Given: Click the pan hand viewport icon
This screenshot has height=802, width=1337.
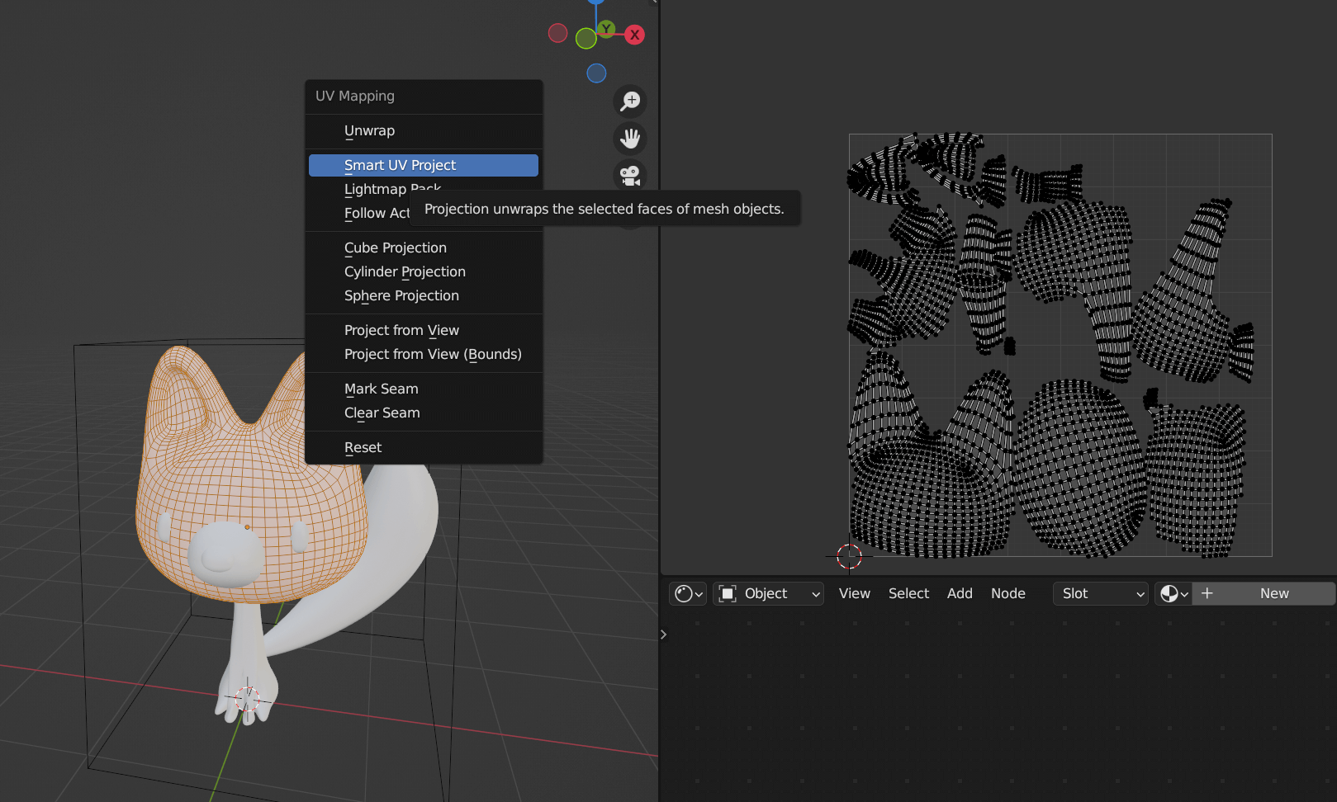Looking at the screenshot, I should 630,139.
